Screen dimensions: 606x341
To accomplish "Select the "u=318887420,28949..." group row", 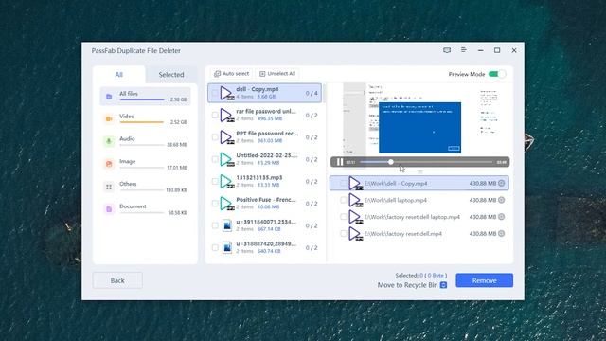I will coord(265,247).
